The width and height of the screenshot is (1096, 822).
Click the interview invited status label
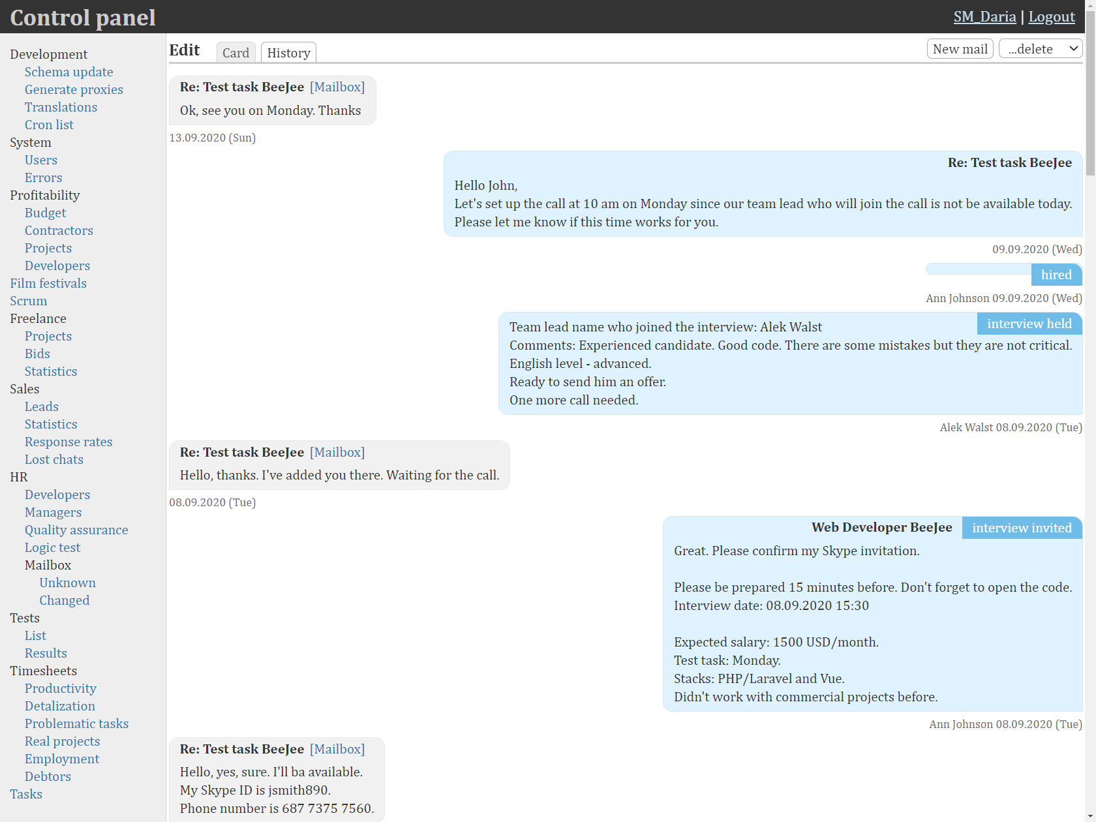pos(1022,528)
